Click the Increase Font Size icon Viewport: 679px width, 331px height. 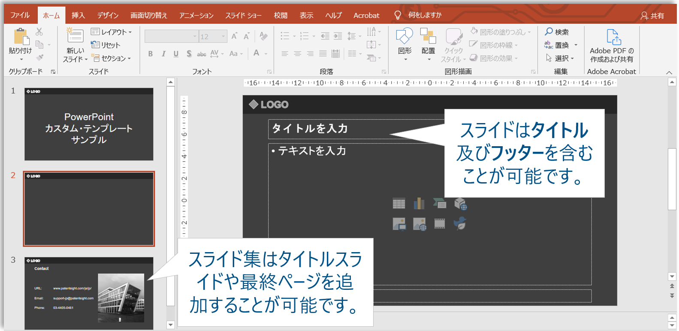pyautogui.click(x=234, y=36)
